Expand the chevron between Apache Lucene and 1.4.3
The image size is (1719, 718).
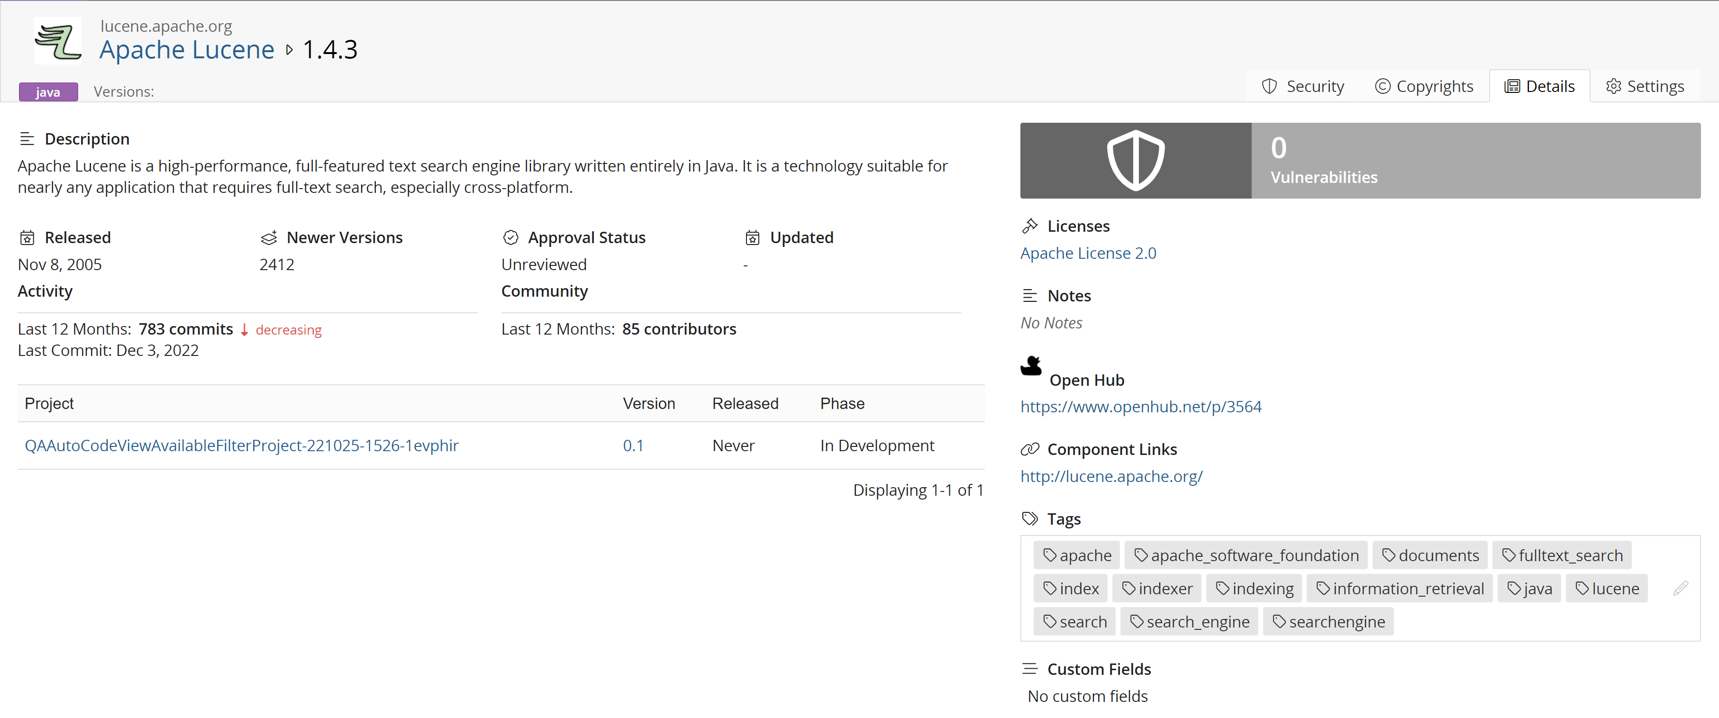pos(289,49)
